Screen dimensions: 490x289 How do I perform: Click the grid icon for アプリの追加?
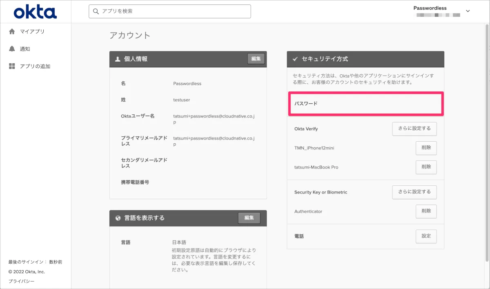[12, 66]
